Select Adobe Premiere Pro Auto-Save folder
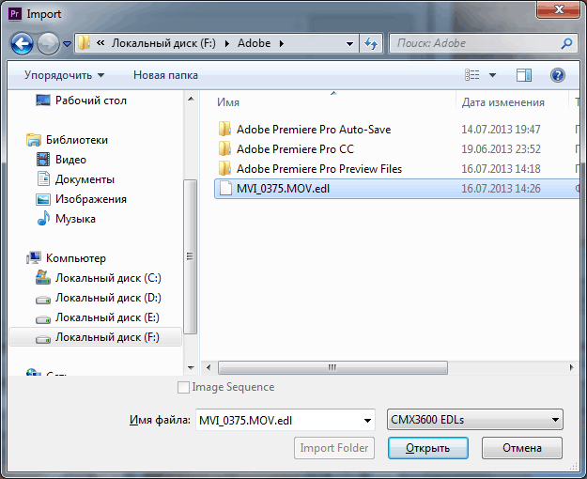The width and height of the screenshot is (587, 479). click(314, 130)
